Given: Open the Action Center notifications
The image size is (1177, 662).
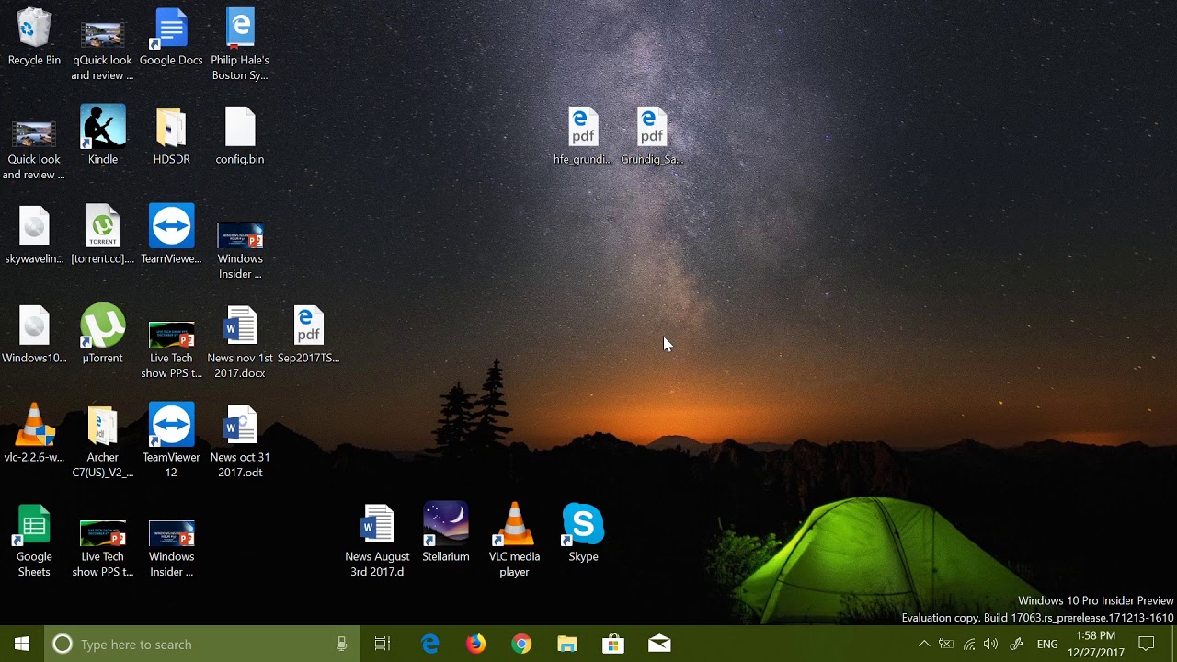Looking at the screenshot, I should coord(1147,644).
